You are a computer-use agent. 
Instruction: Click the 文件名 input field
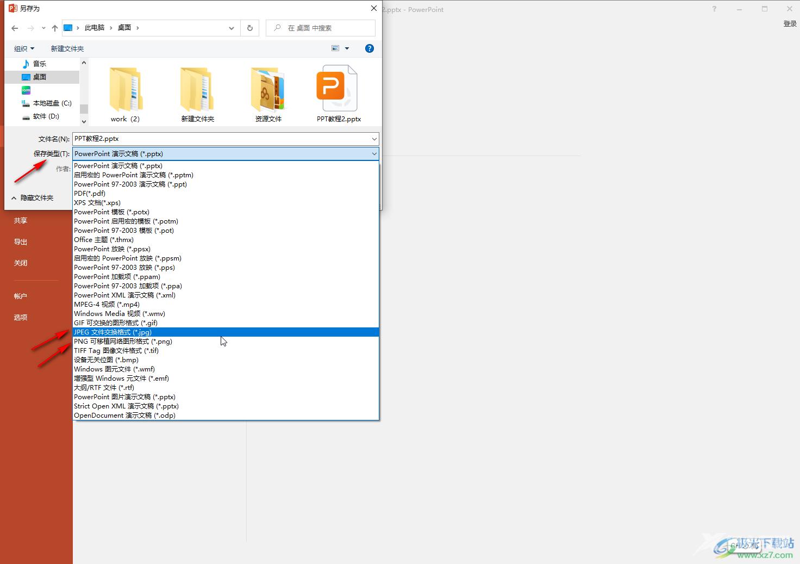coord(221,139)
